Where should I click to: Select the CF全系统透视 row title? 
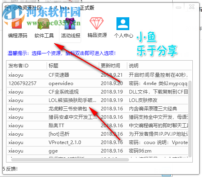(x=63, y=92)
